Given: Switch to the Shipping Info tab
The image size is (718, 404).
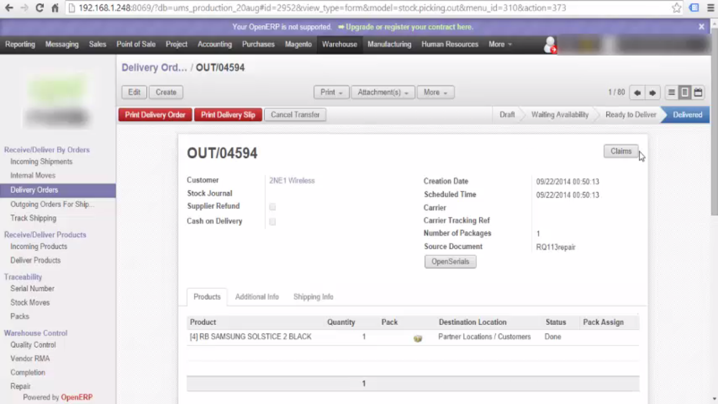Looking at the screenshot, I should click(313, 297).
